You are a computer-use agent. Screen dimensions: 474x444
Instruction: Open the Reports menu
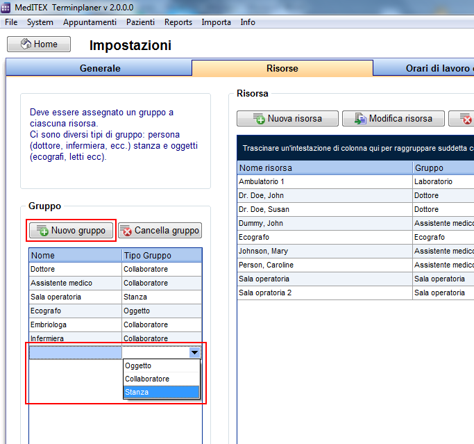(178, 22)
